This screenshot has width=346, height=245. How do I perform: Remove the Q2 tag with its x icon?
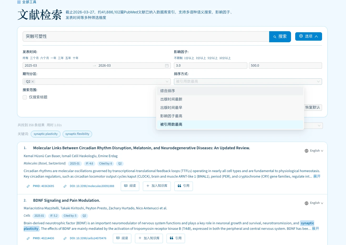pyautogui.click(x=33, y=82)
